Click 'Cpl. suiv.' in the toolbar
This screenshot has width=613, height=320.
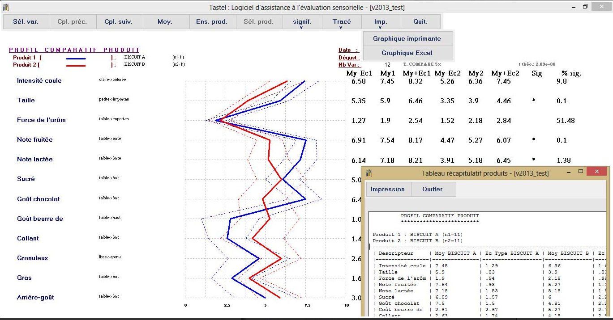point(119,21)
